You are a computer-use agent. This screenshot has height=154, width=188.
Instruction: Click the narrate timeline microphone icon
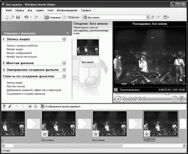(10, 107)
